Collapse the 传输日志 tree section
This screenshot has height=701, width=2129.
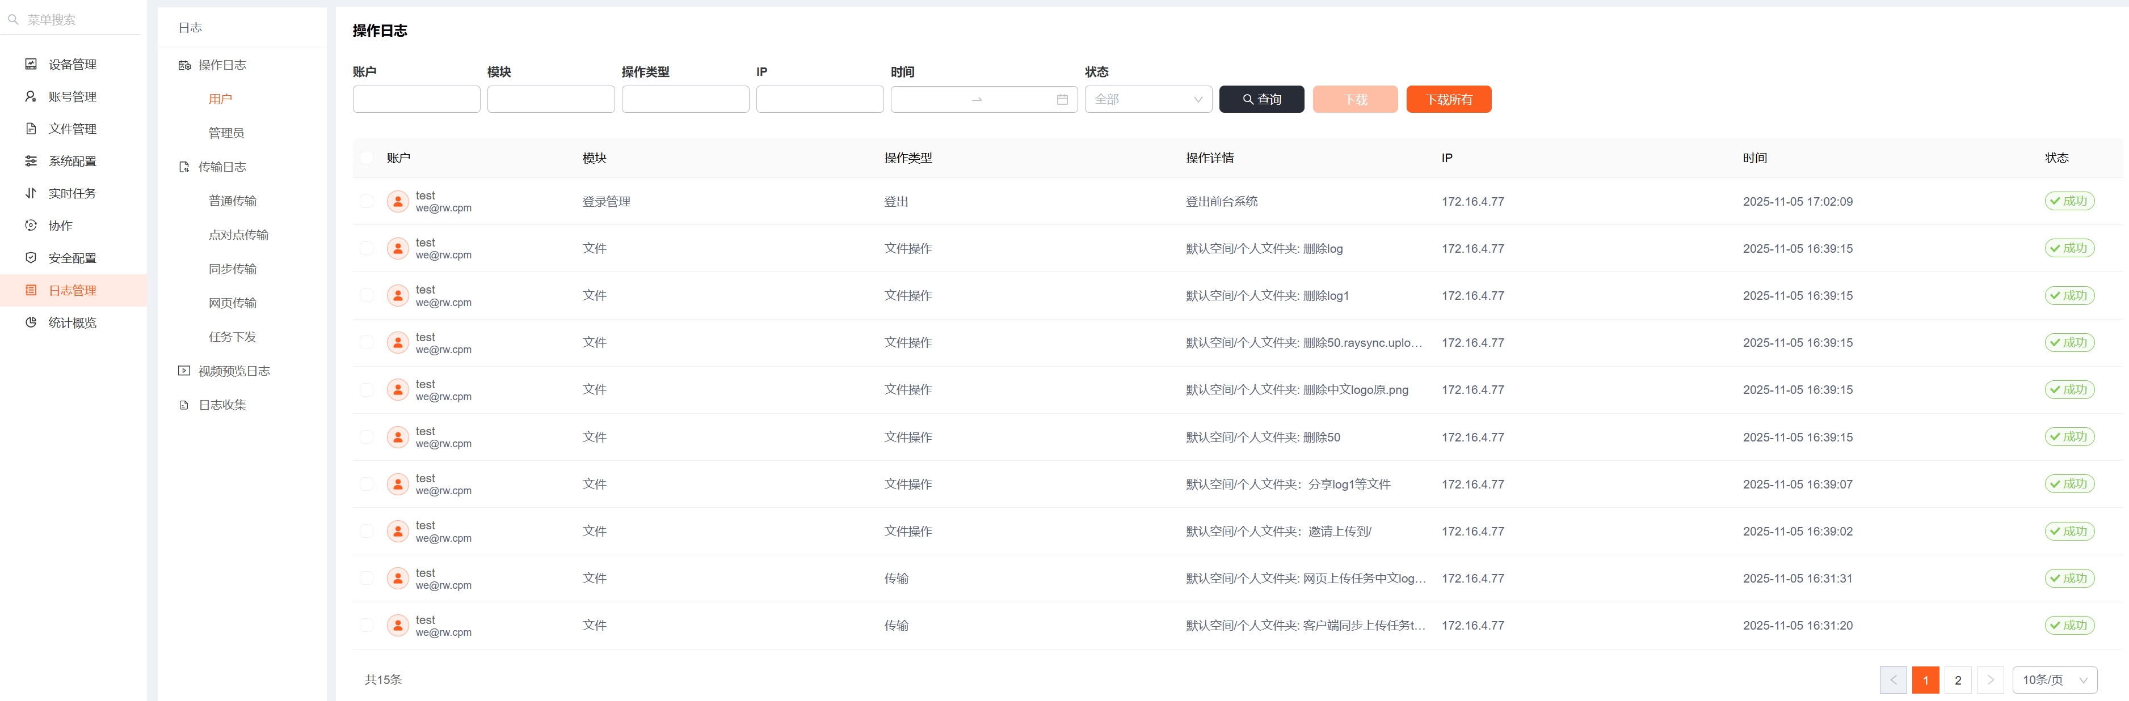221,167
